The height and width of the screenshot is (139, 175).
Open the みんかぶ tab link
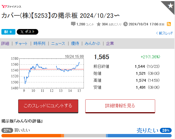pyautogui.click(x=93, y=43)
